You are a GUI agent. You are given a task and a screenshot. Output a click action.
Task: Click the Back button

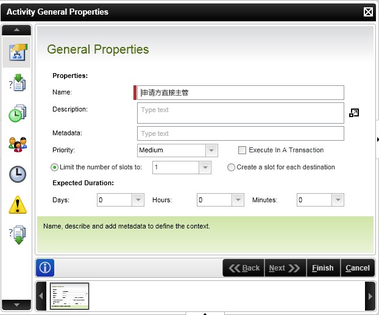(244, 268)
